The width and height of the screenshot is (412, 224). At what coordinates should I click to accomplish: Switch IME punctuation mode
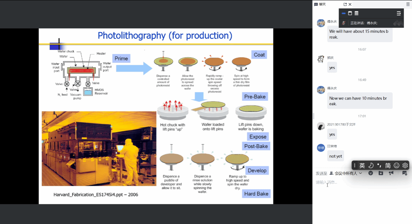tap(379, 165)
